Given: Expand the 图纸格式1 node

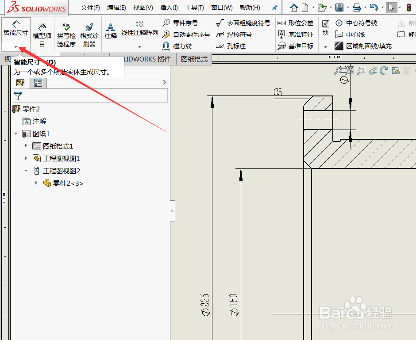Looking at the screenshot, I should pos(26,146).
